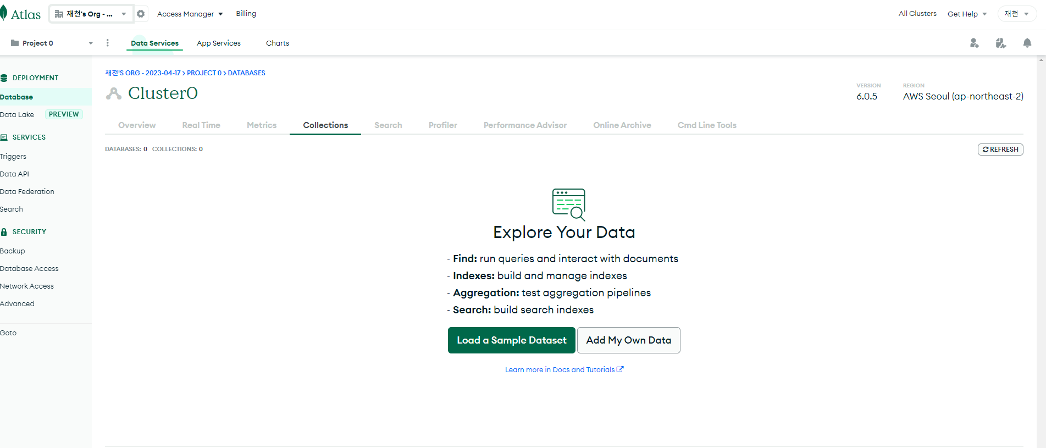Open Database Access in the sidebar
This screenshot has width=1046, height=448.
(x=29, y=269)
